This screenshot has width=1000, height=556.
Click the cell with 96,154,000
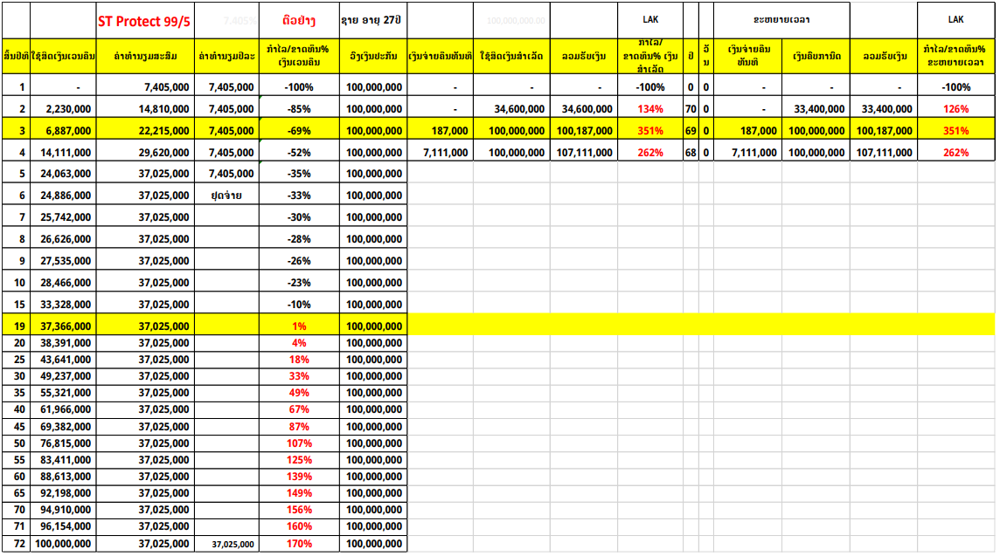pyautogui.click(x=63, y=526)
